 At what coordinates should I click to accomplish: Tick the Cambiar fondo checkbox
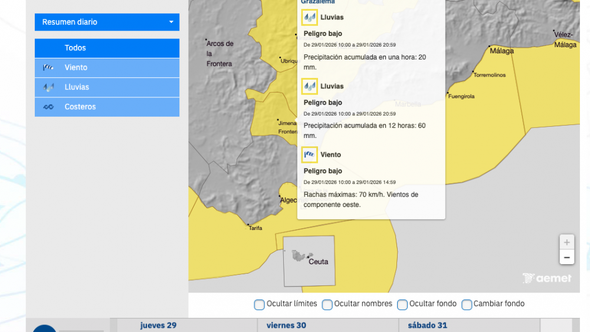pos(467,305)
